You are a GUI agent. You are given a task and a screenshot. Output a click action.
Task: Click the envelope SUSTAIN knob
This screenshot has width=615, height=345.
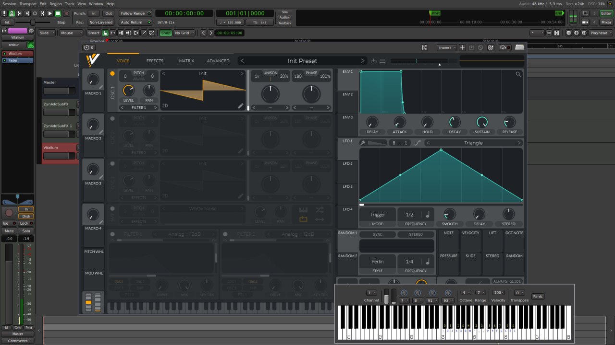pos(482,122)
